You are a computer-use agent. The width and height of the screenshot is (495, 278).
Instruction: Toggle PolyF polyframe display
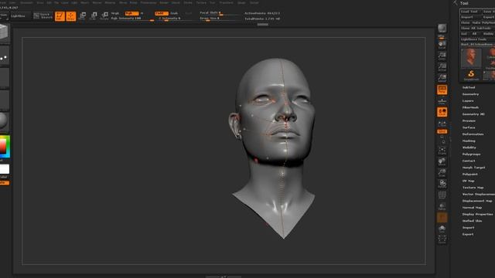pyautogui.click(x=442, y=195)
